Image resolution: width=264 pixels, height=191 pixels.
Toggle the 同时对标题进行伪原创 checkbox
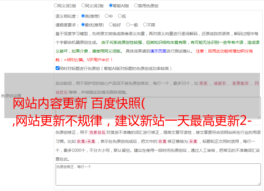tap(57, 69)
